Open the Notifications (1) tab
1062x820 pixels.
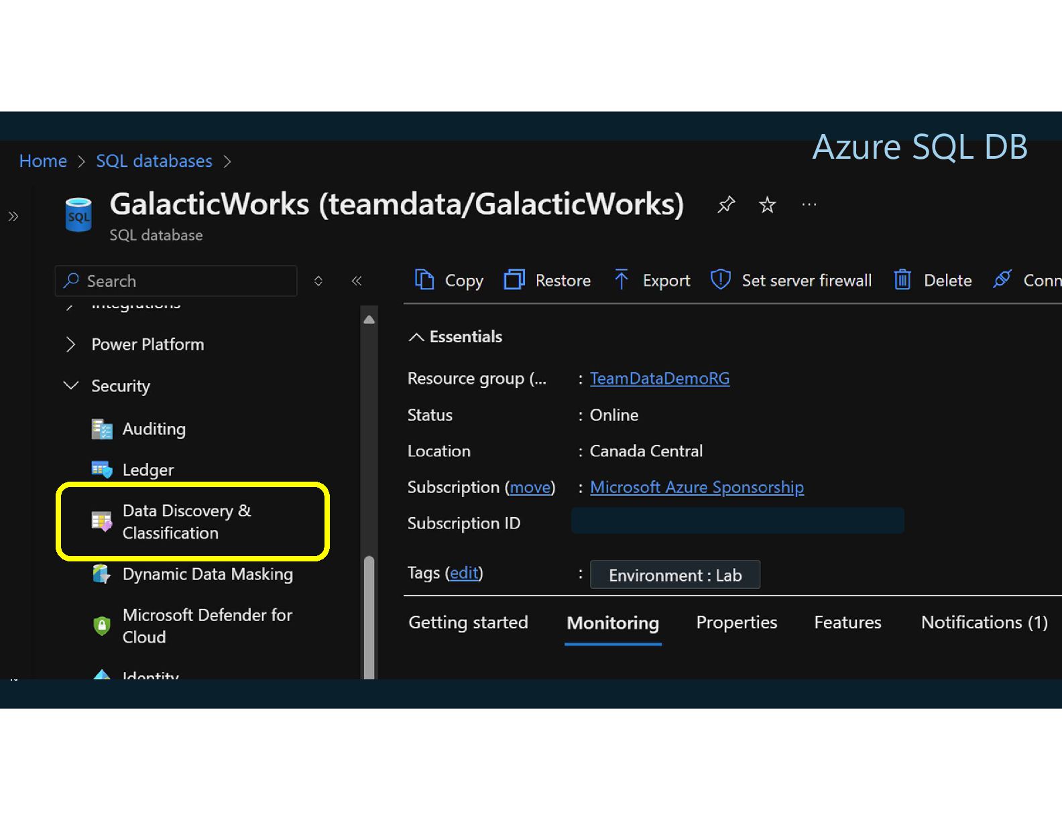(984, 622)
